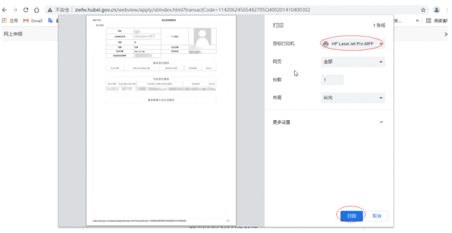Screen dimensions: 452x233
Task: Click the copies number field
Action: [x=332, y=80]
